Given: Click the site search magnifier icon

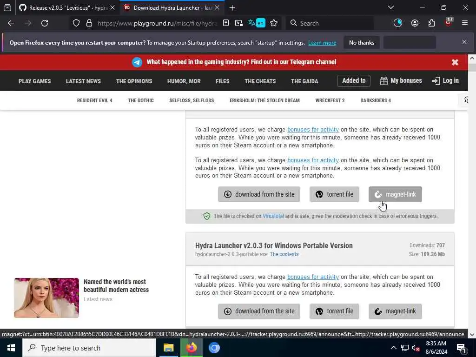Looking at the screenshot, I should [x=467, y=100].
